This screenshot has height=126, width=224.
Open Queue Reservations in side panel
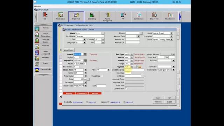point(43,35)
